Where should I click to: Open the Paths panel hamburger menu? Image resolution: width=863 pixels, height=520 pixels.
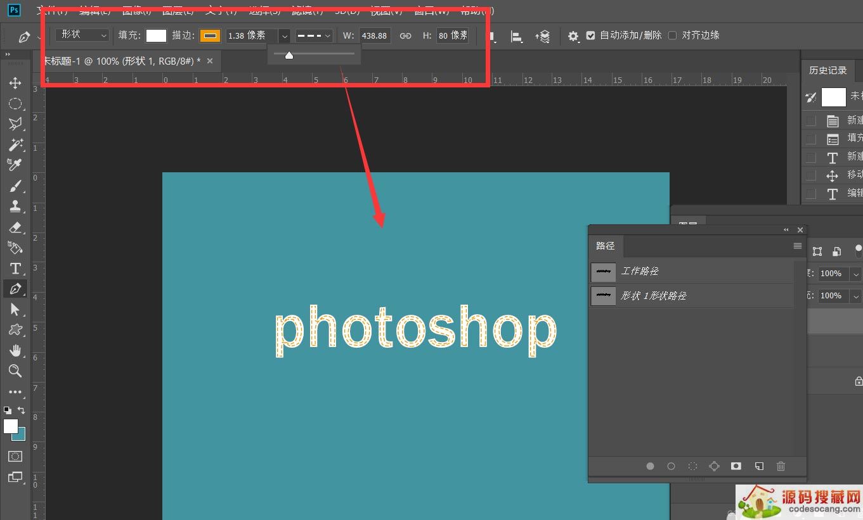(x=798, y=246)
